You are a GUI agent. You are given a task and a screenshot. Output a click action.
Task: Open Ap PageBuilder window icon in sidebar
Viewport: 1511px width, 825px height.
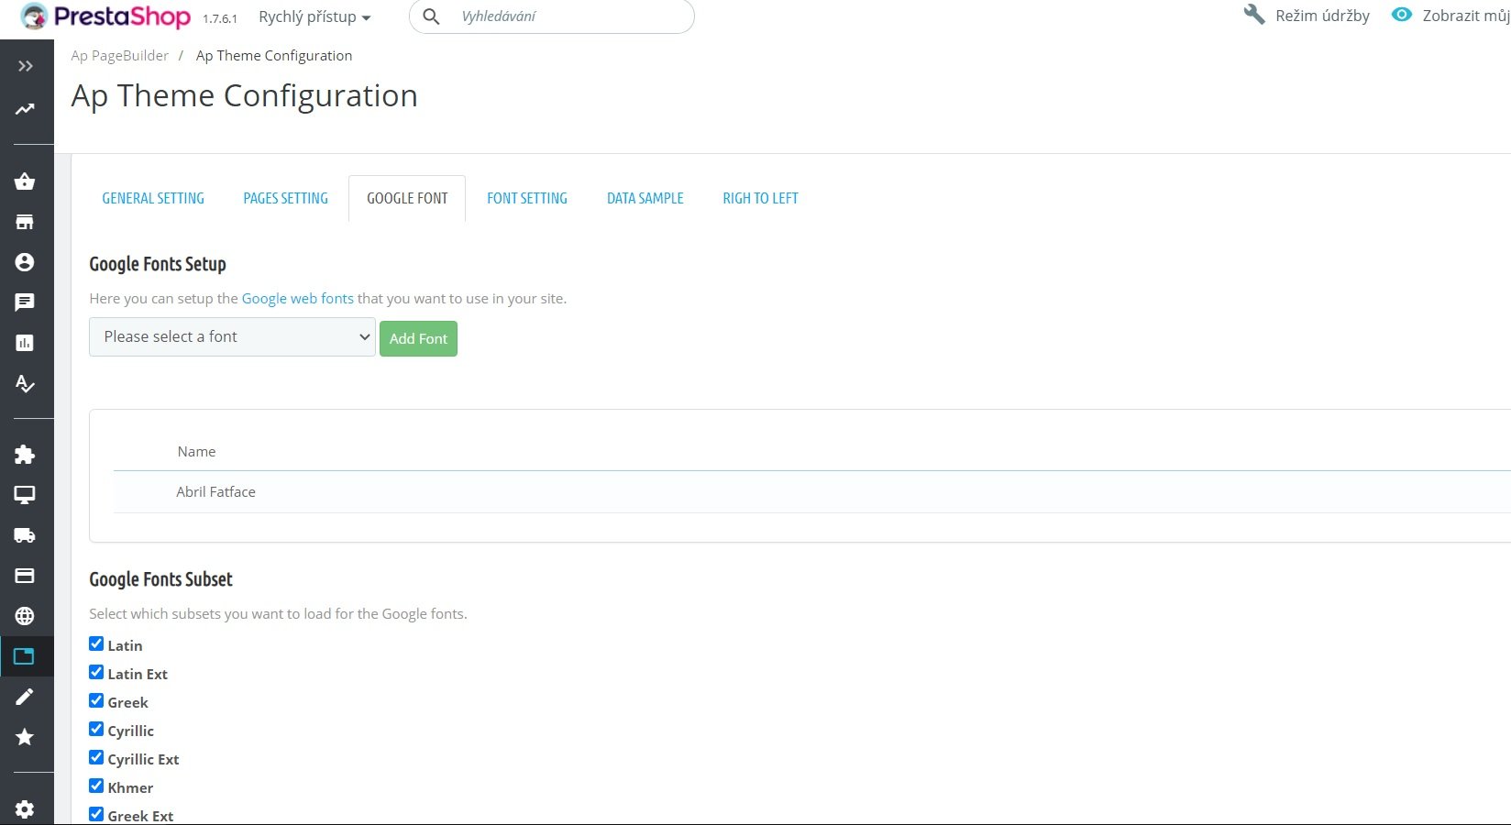[x=25, y=656]
